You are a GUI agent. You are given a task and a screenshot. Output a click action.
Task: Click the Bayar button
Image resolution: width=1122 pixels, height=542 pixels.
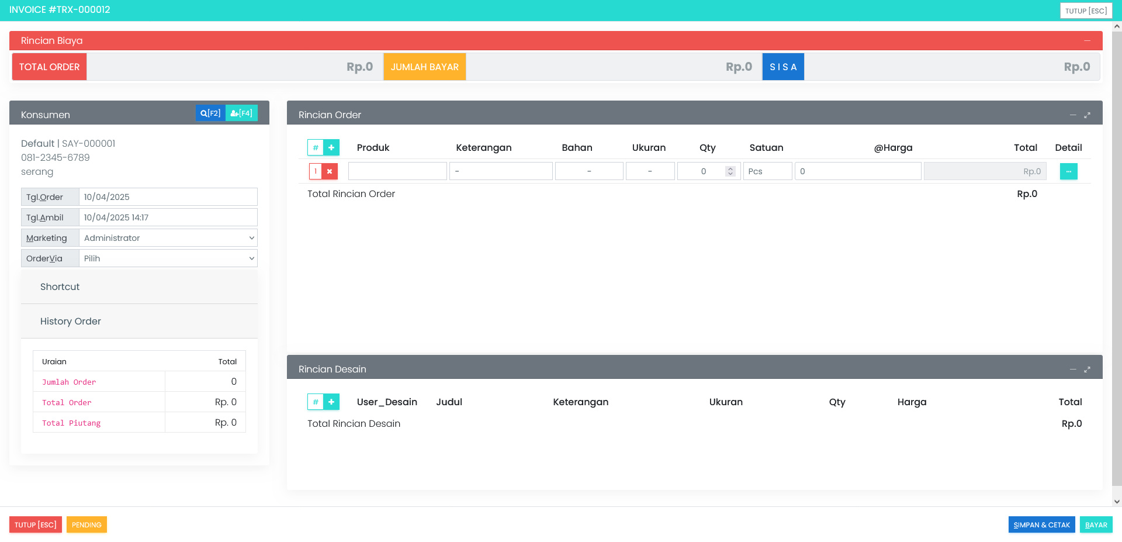[1096, 525]
